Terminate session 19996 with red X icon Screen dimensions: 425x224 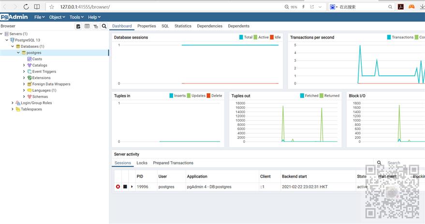pos(118,187)
